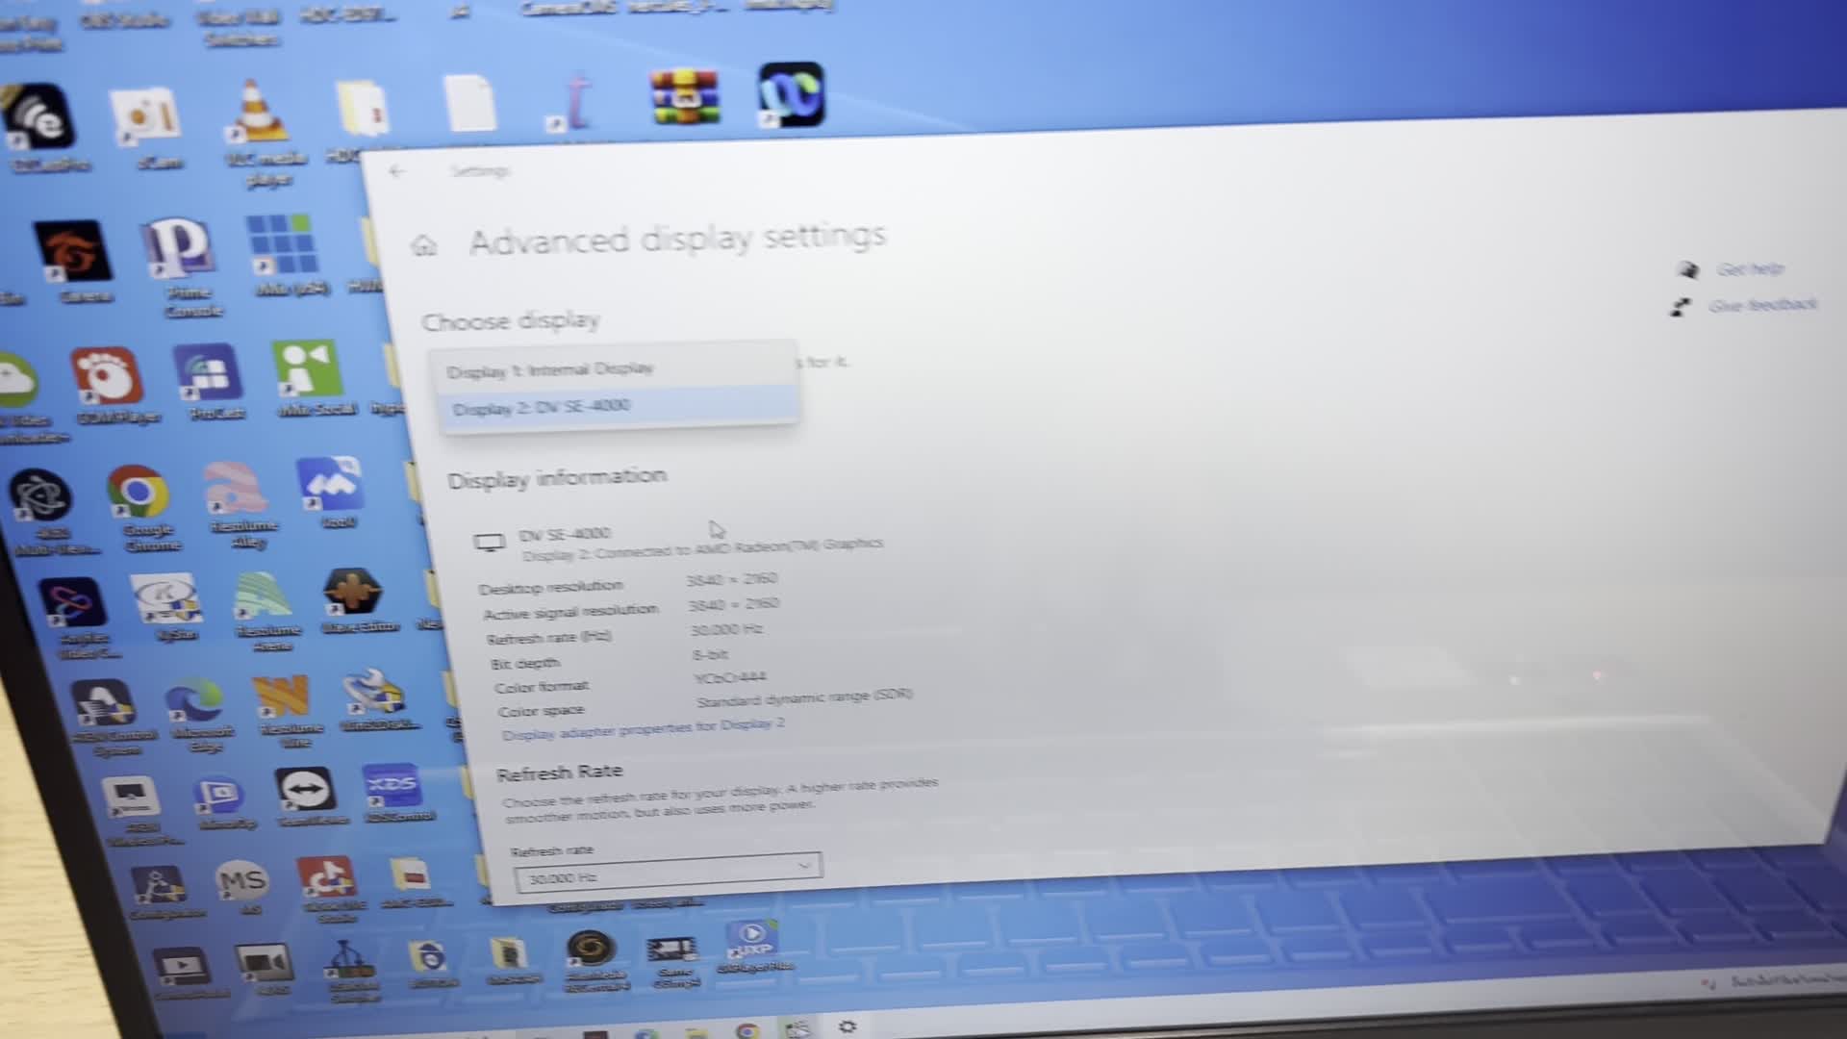Click the Advanced display settings heading
The image size is (1847, 1039).
pos(677,239)
